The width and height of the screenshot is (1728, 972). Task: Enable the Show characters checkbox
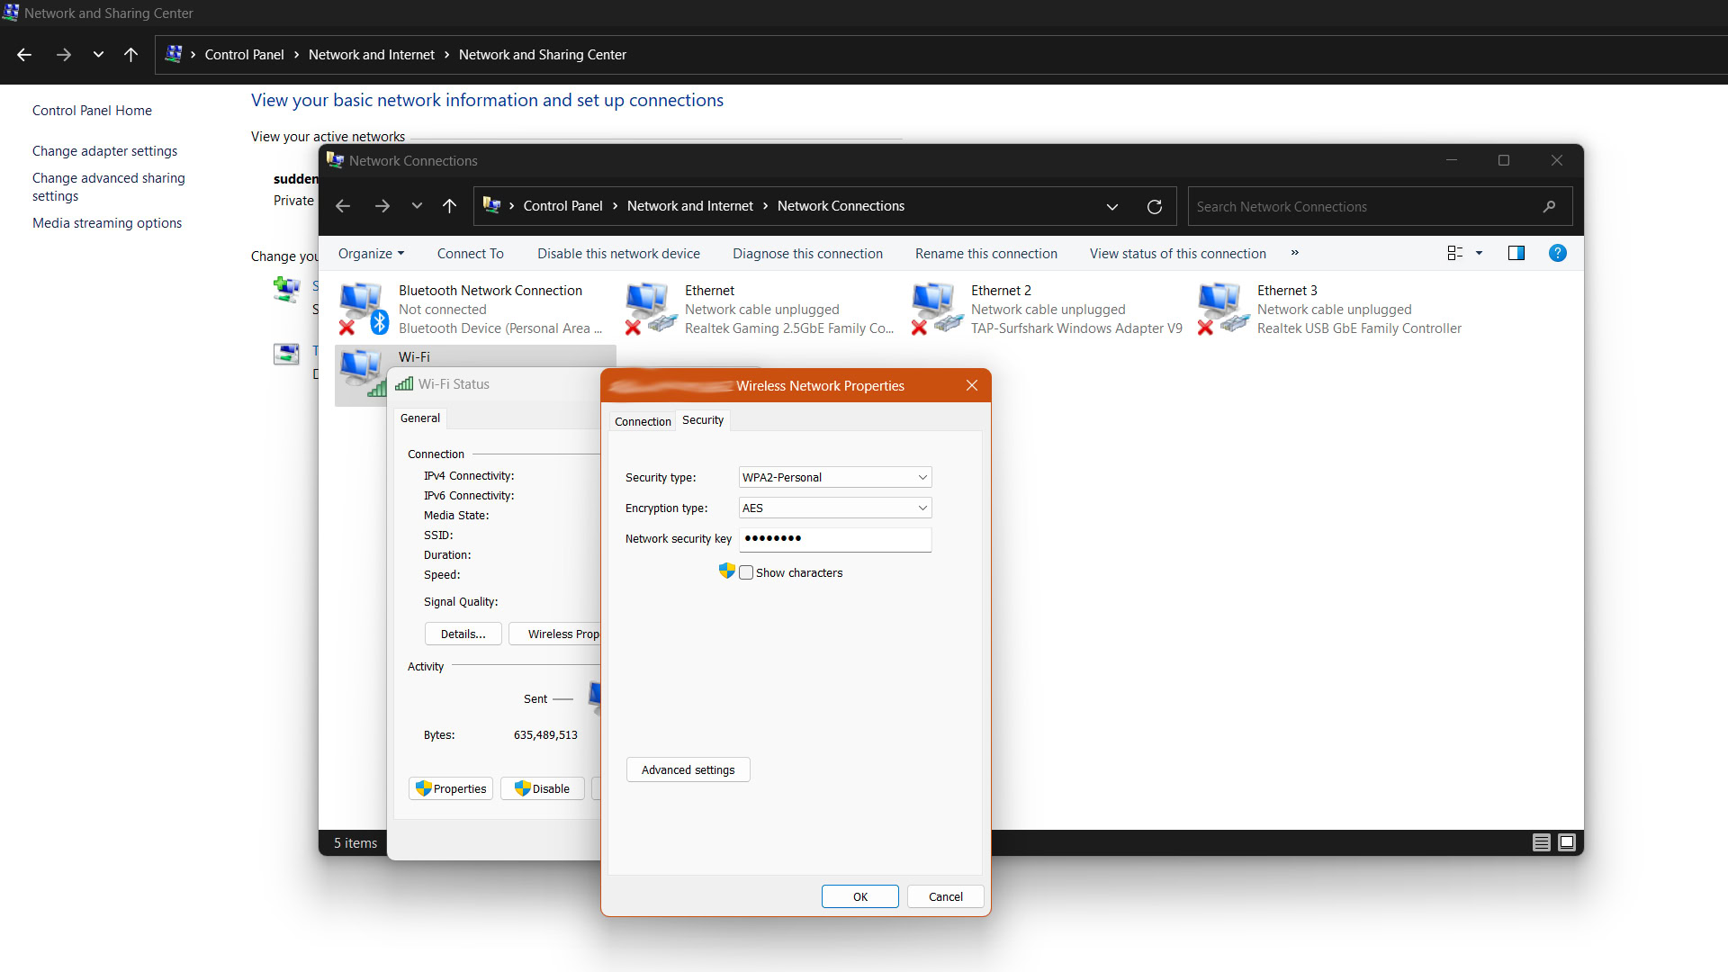point(746,572)
